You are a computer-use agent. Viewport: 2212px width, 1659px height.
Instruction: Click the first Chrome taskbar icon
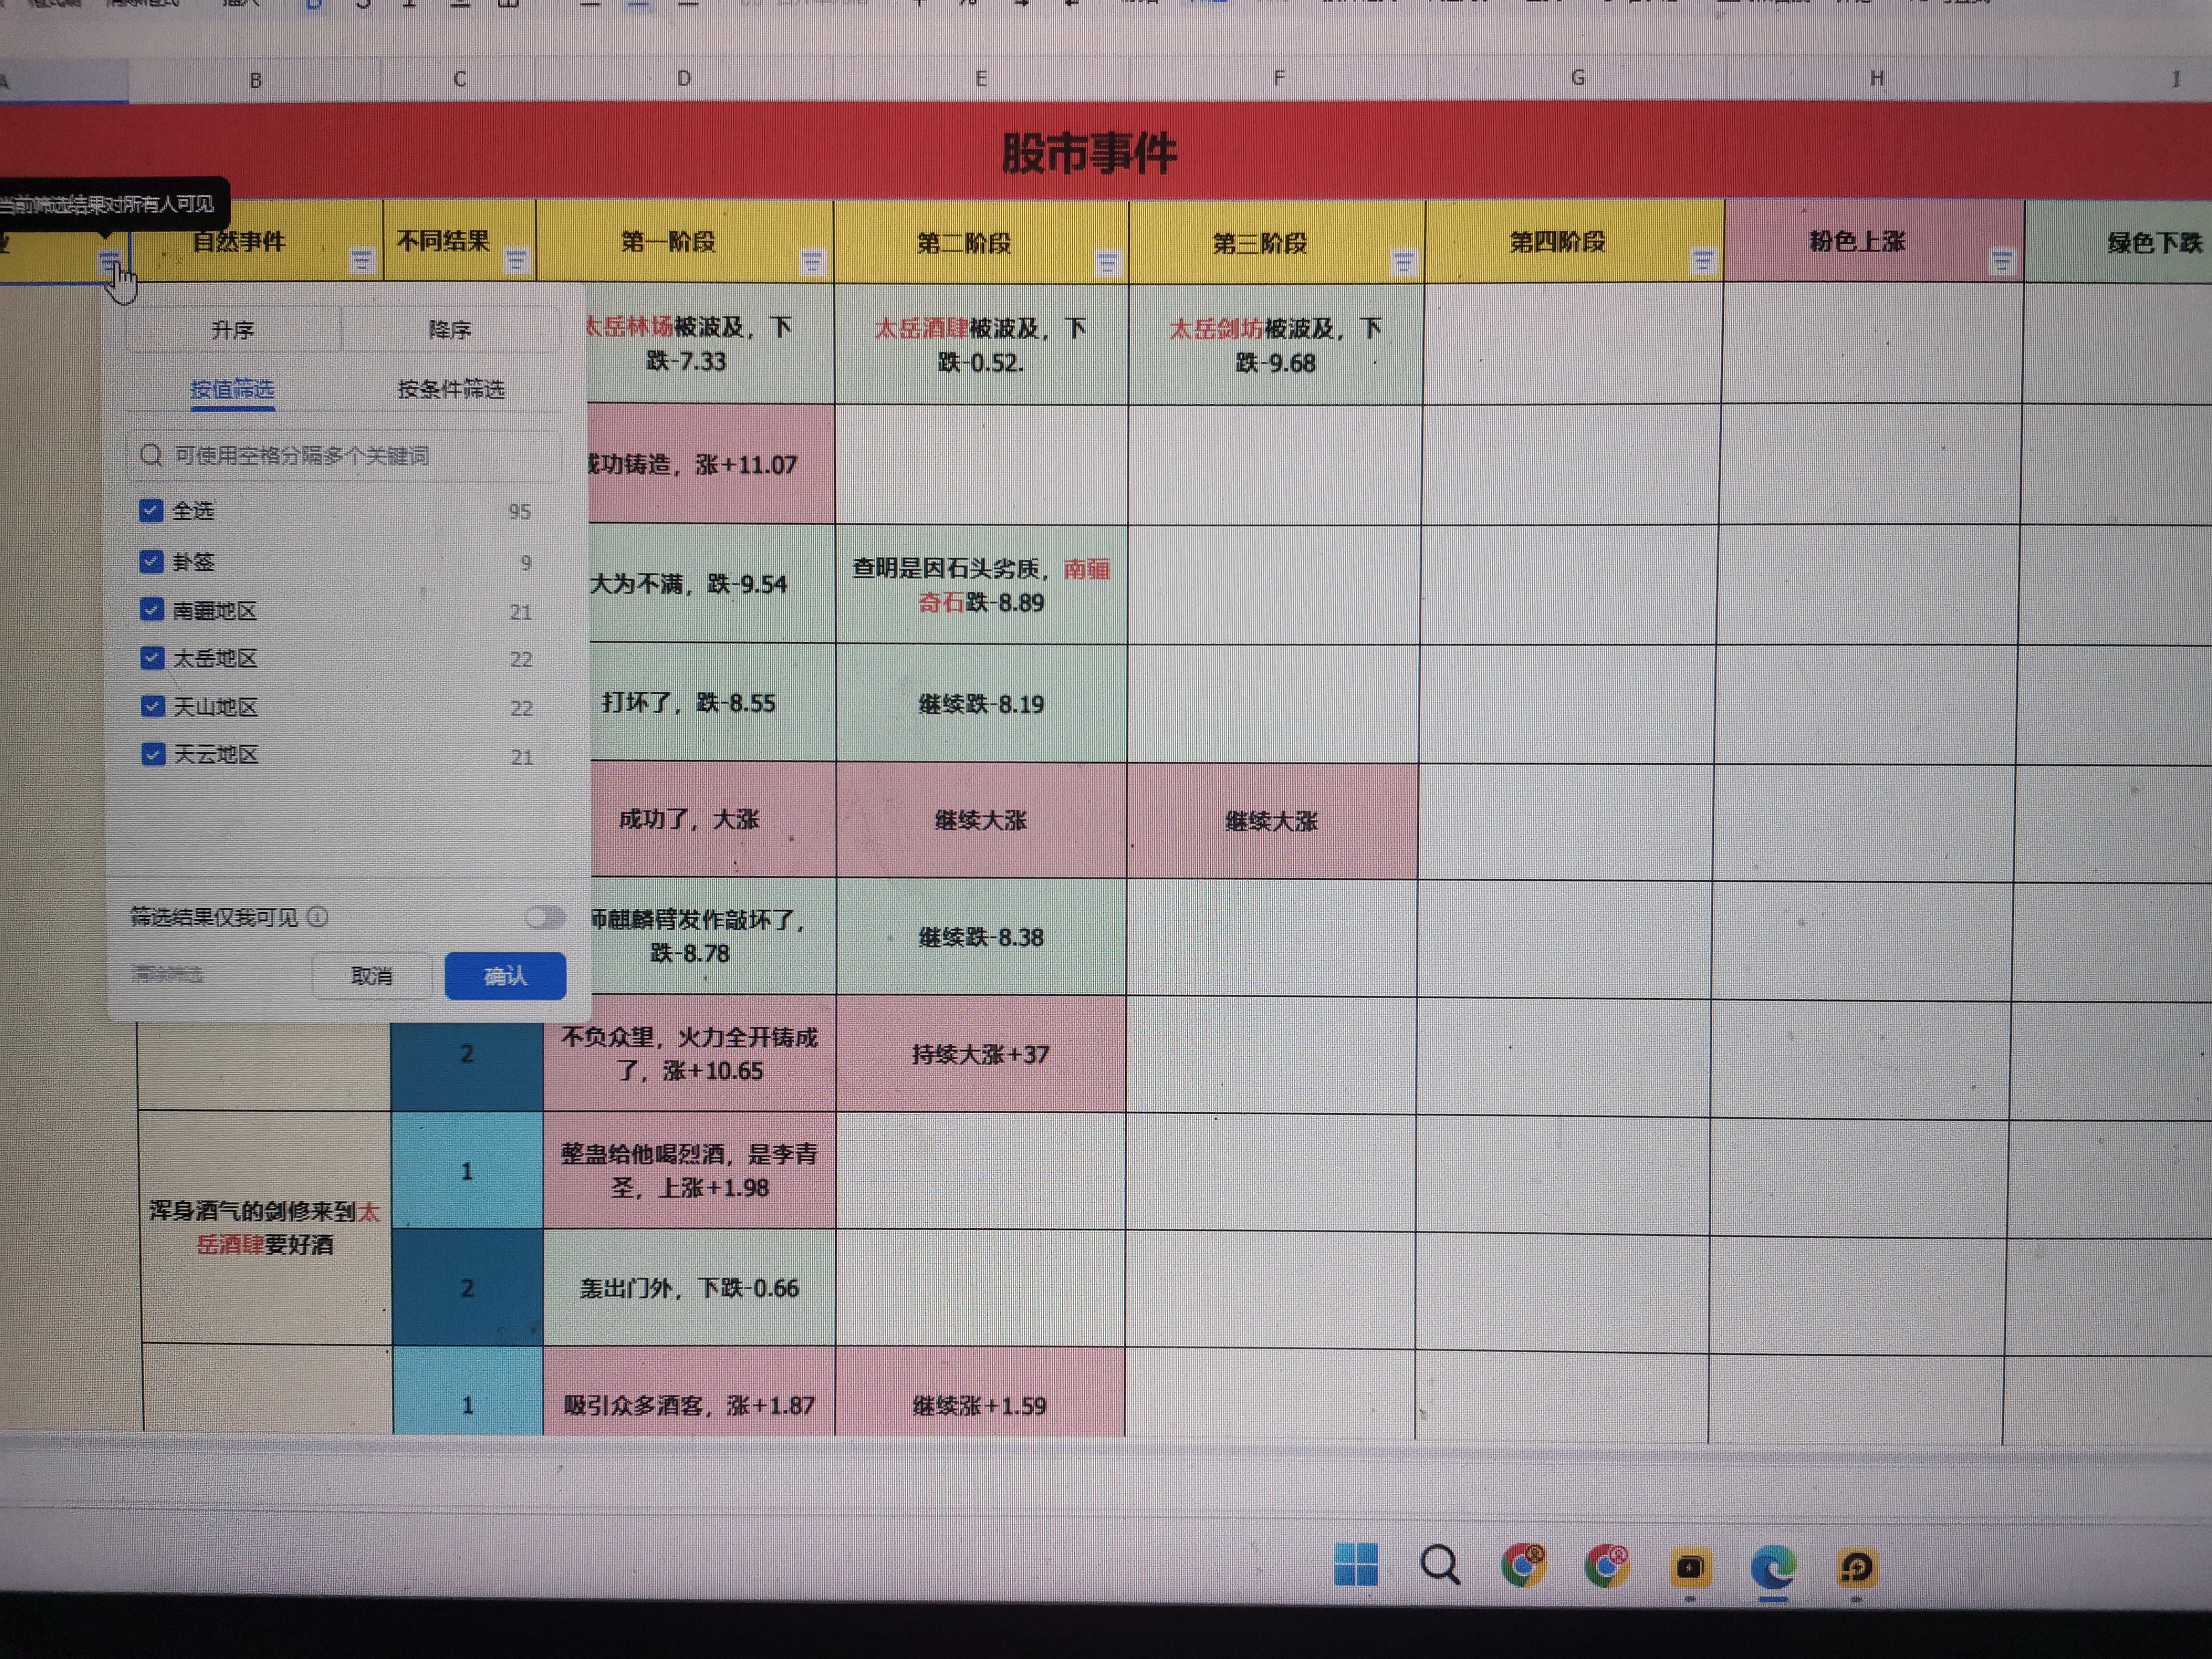(1523, 1565)
